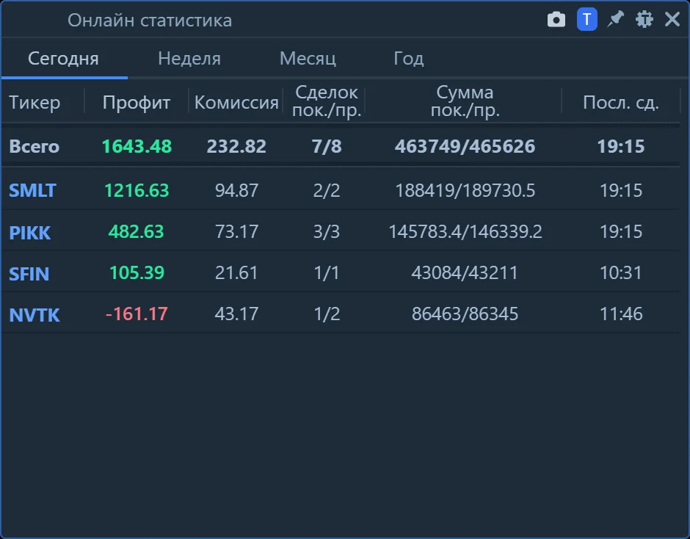Click SFIN commission 21.61
The height and width of the screenshot is (539, 690).
click(x=236, y=273)
